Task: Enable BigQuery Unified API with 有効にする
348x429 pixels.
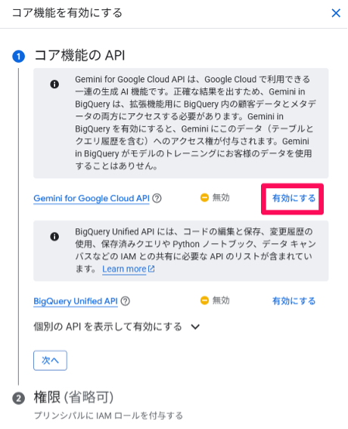Action: [294, 301]
